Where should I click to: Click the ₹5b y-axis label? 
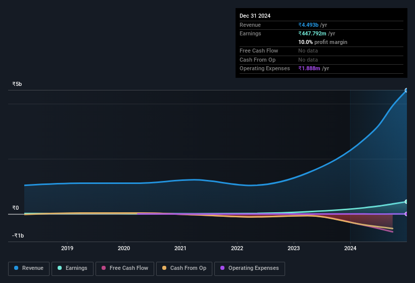coord(17,84)
